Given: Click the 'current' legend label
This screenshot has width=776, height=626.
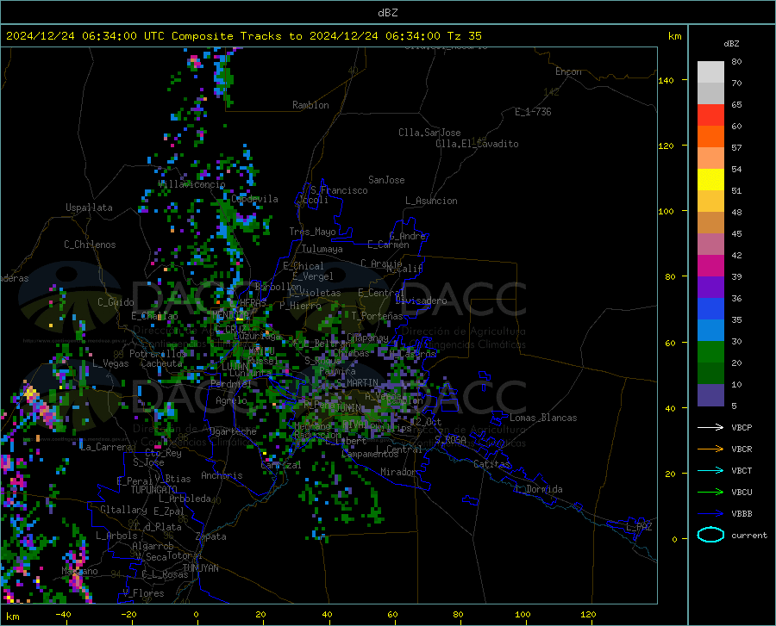Looking at the screenshot, I should 749,536.
